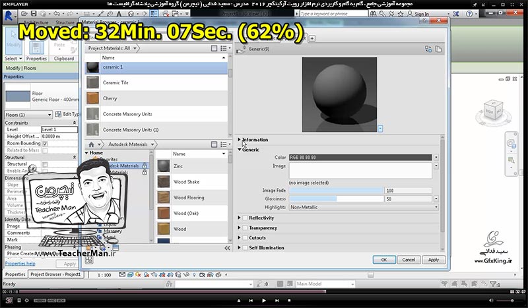Click the Sign In button
The width and height of the screenshot is (528, 308).
[421, 14]
